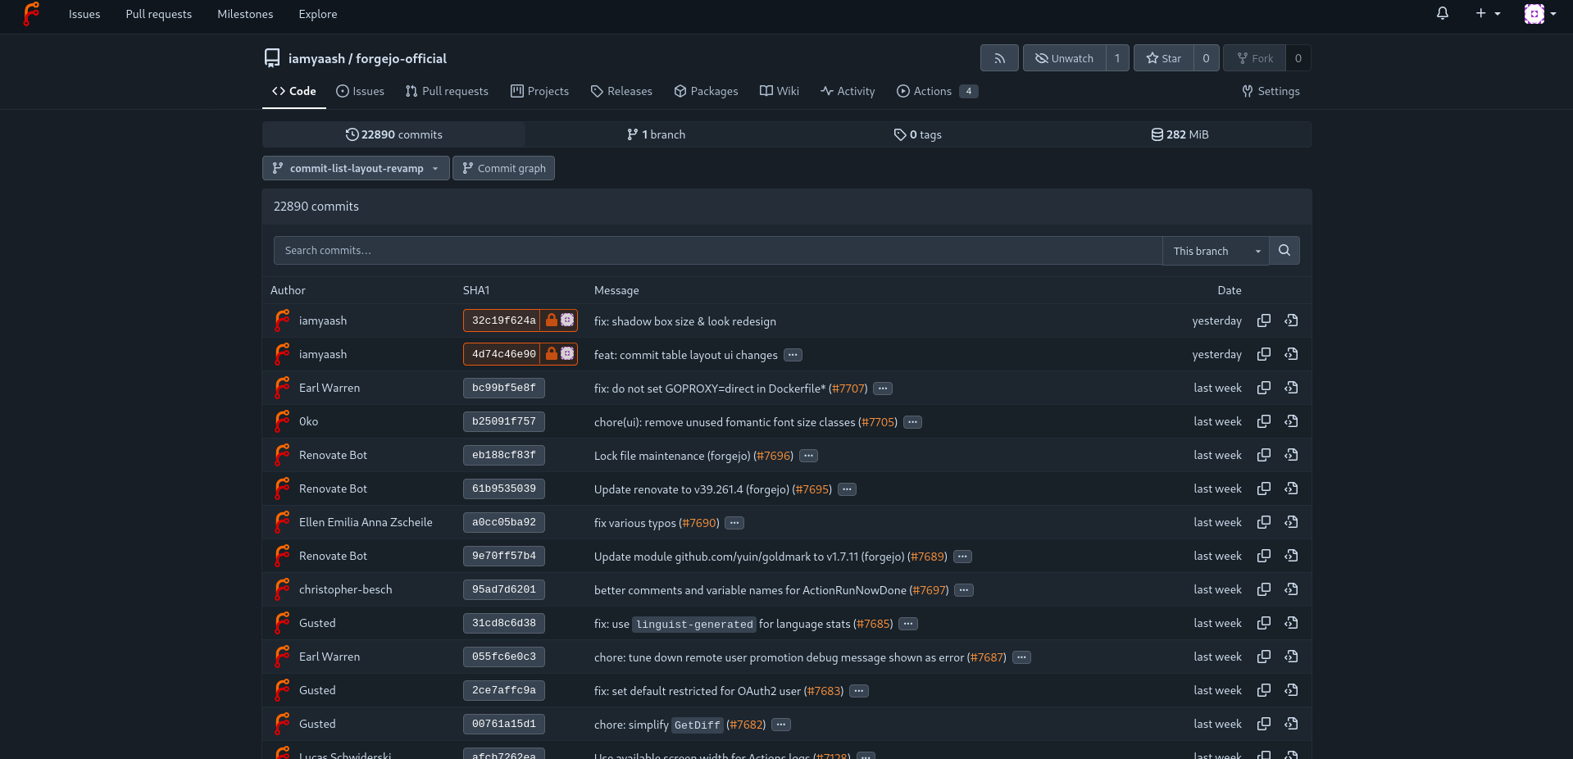View the 0 tags stat

917,134
